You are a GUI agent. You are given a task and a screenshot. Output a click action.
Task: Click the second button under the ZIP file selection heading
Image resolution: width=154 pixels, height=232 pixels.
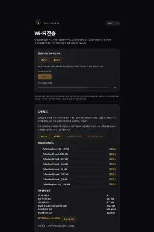tap(57, 60)
